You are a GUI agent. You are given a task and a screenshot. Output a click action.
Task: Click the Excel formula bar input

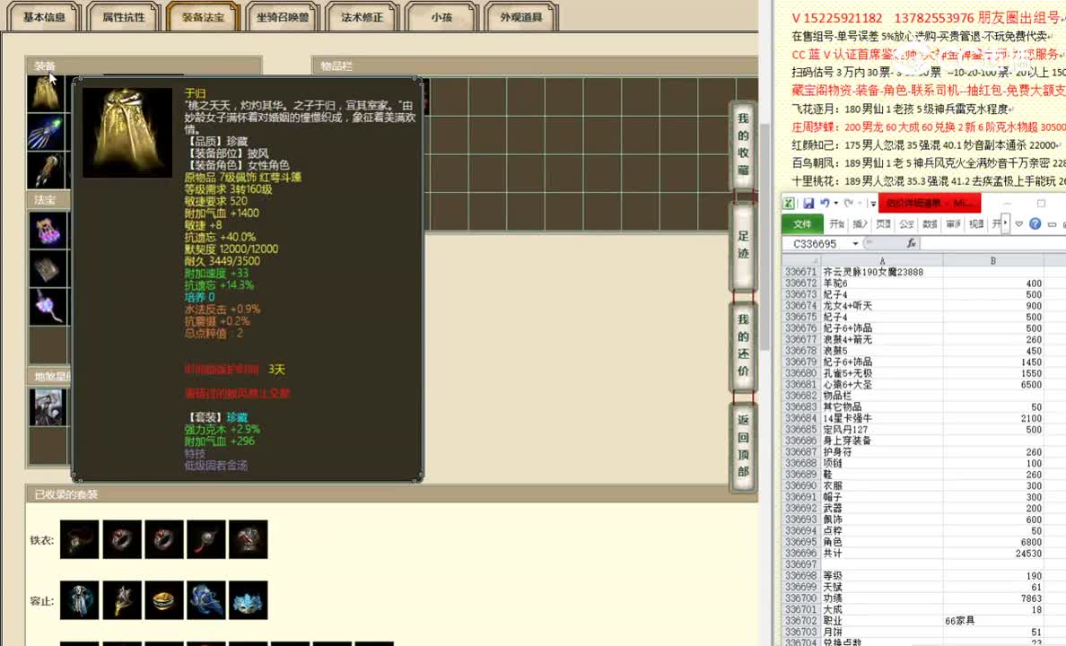(992, 243)
